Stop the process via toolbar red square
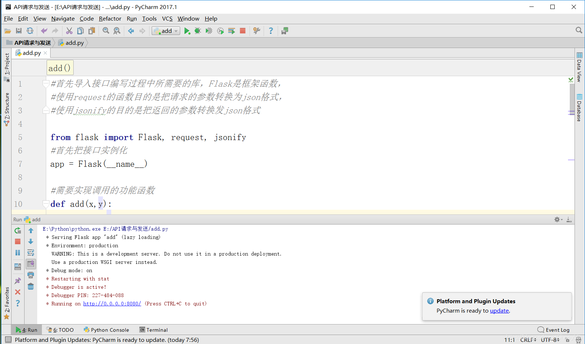Screen dimensions: 585x344 click(243, 31)
